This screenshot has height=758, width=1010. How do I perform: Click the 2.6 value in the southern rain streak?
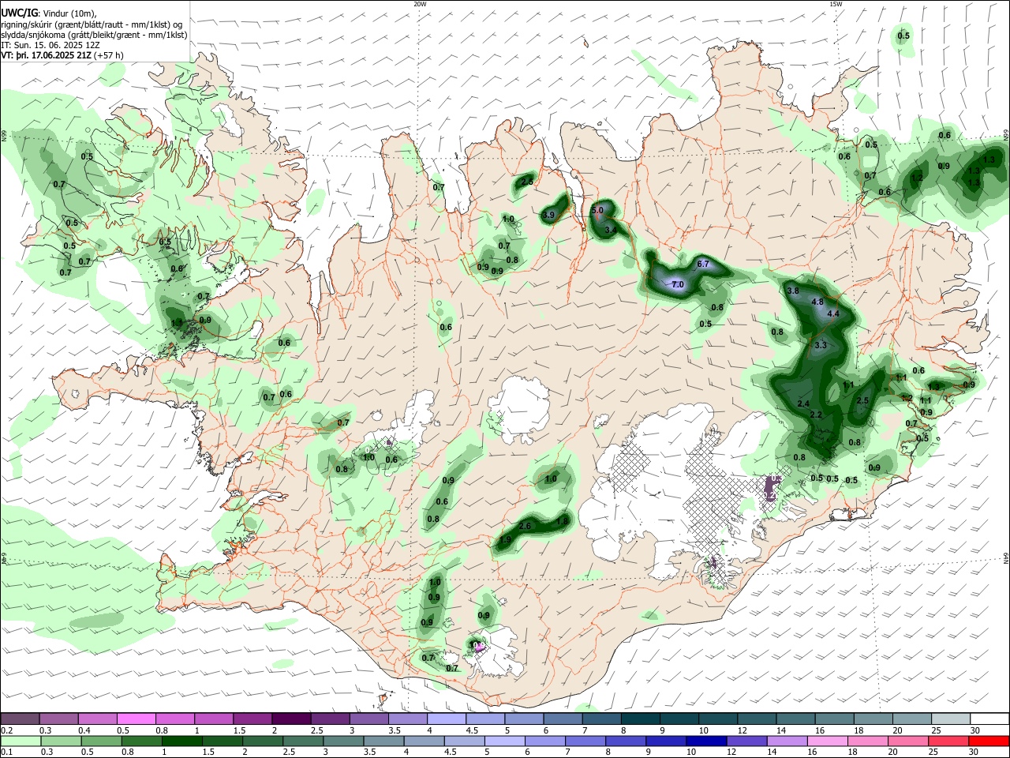pos(526,526)
